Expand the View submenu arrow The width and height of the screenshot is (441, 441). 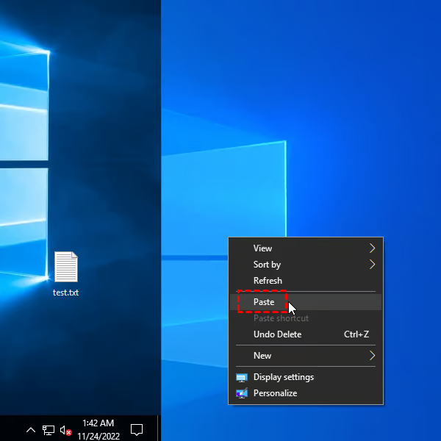(372, 248)
